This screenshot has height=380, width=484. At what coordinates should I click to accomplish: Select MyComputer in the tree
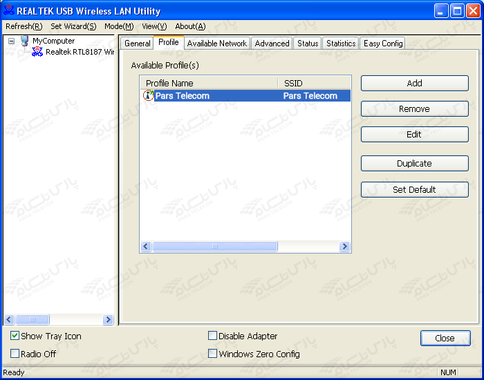54,41
